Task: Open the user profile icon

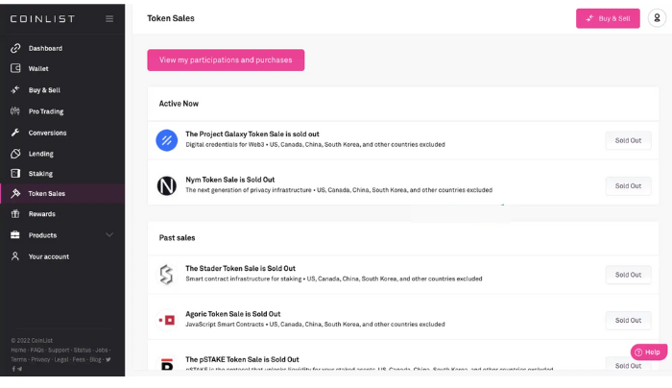Action: [x=657, y=18]
